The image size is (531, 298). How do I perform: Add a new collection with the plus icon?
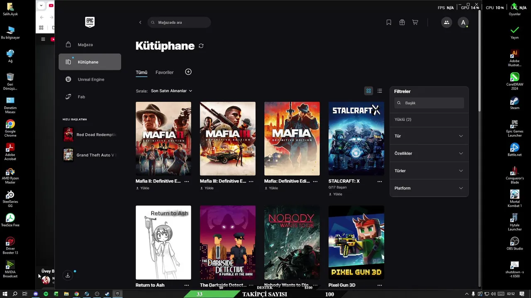pyautogui.click(x=188, y=72)
